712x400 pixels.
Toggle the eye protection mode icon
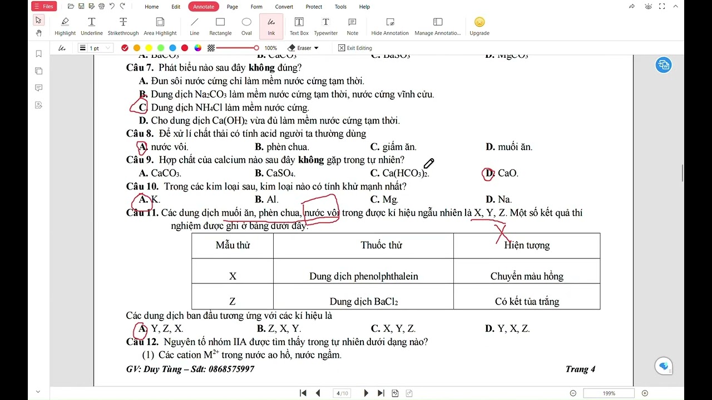[x=648, y=7]
